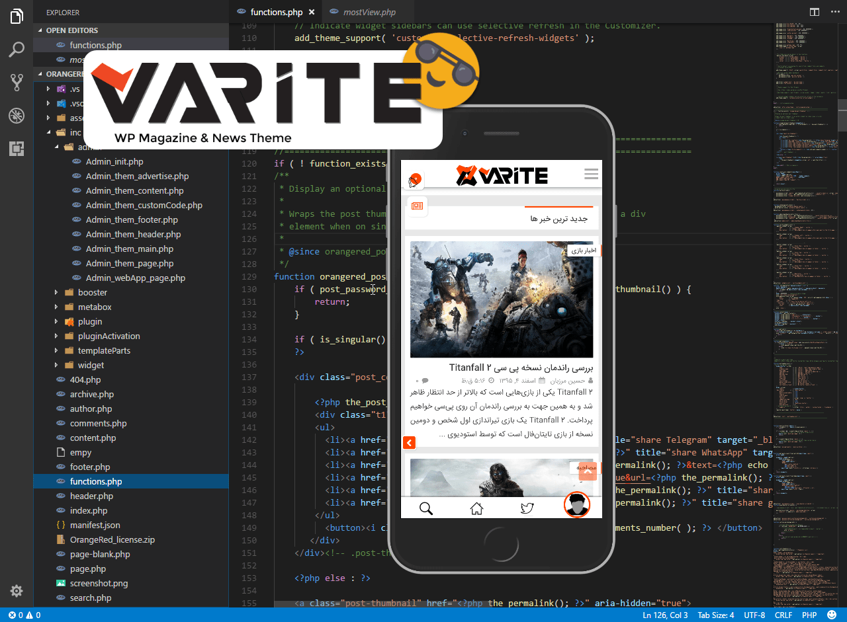Open 404.php in the explorer
The width and height of the screenshot is (847, 622).
(131, 379)
